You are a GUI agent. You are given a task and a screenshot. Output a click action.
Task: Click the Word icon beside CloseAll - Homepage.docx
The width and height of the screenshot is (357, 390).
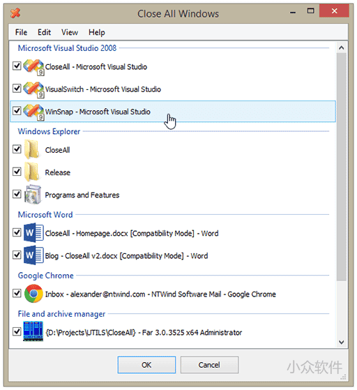(x=33, y=233)
